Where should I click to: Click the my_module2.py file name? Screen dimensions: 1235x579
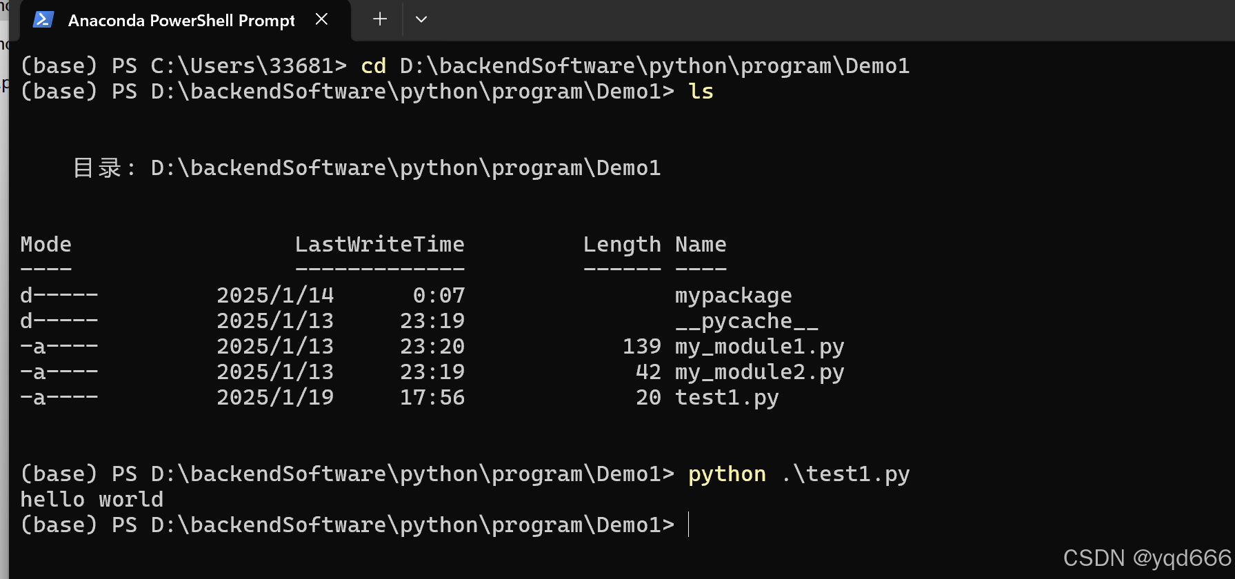(x=760, y=372)
